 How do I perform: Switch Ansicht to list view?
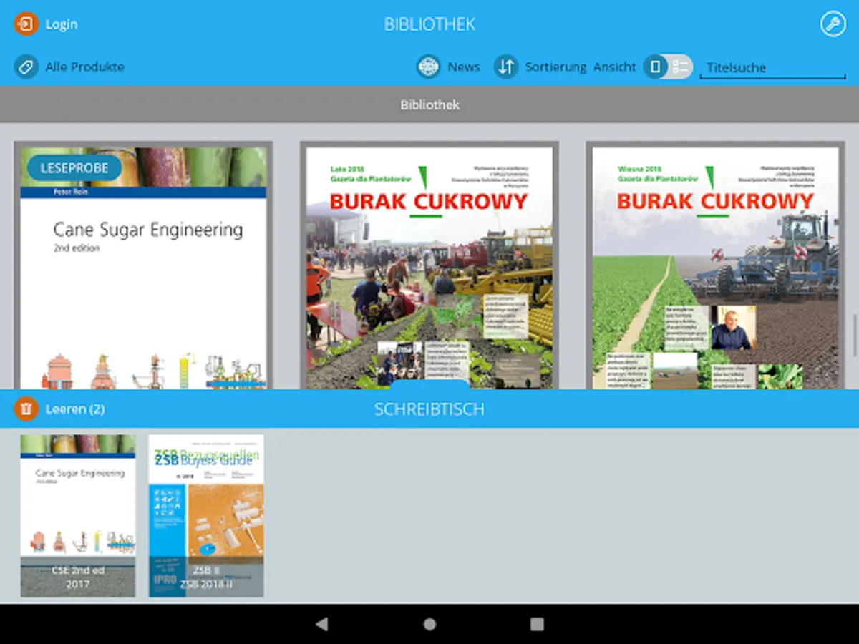coord(681,67)
